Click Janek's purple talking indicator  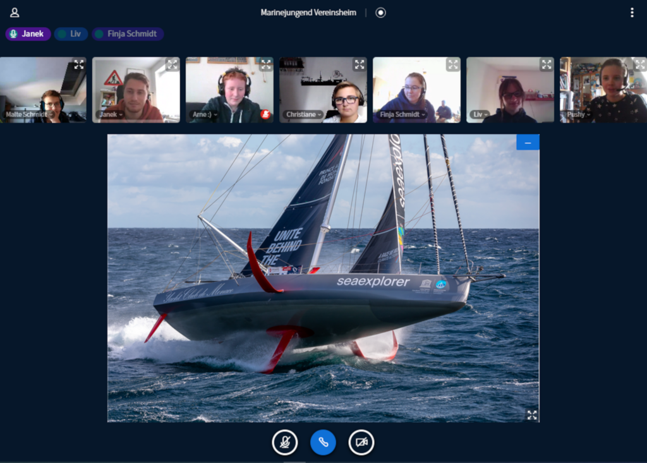28,34
